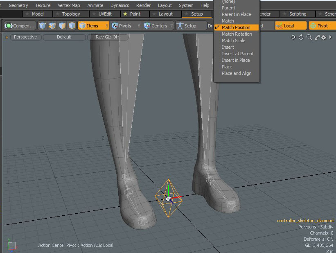Click the orange viewport dot indicator

click(x=7, y=37)
